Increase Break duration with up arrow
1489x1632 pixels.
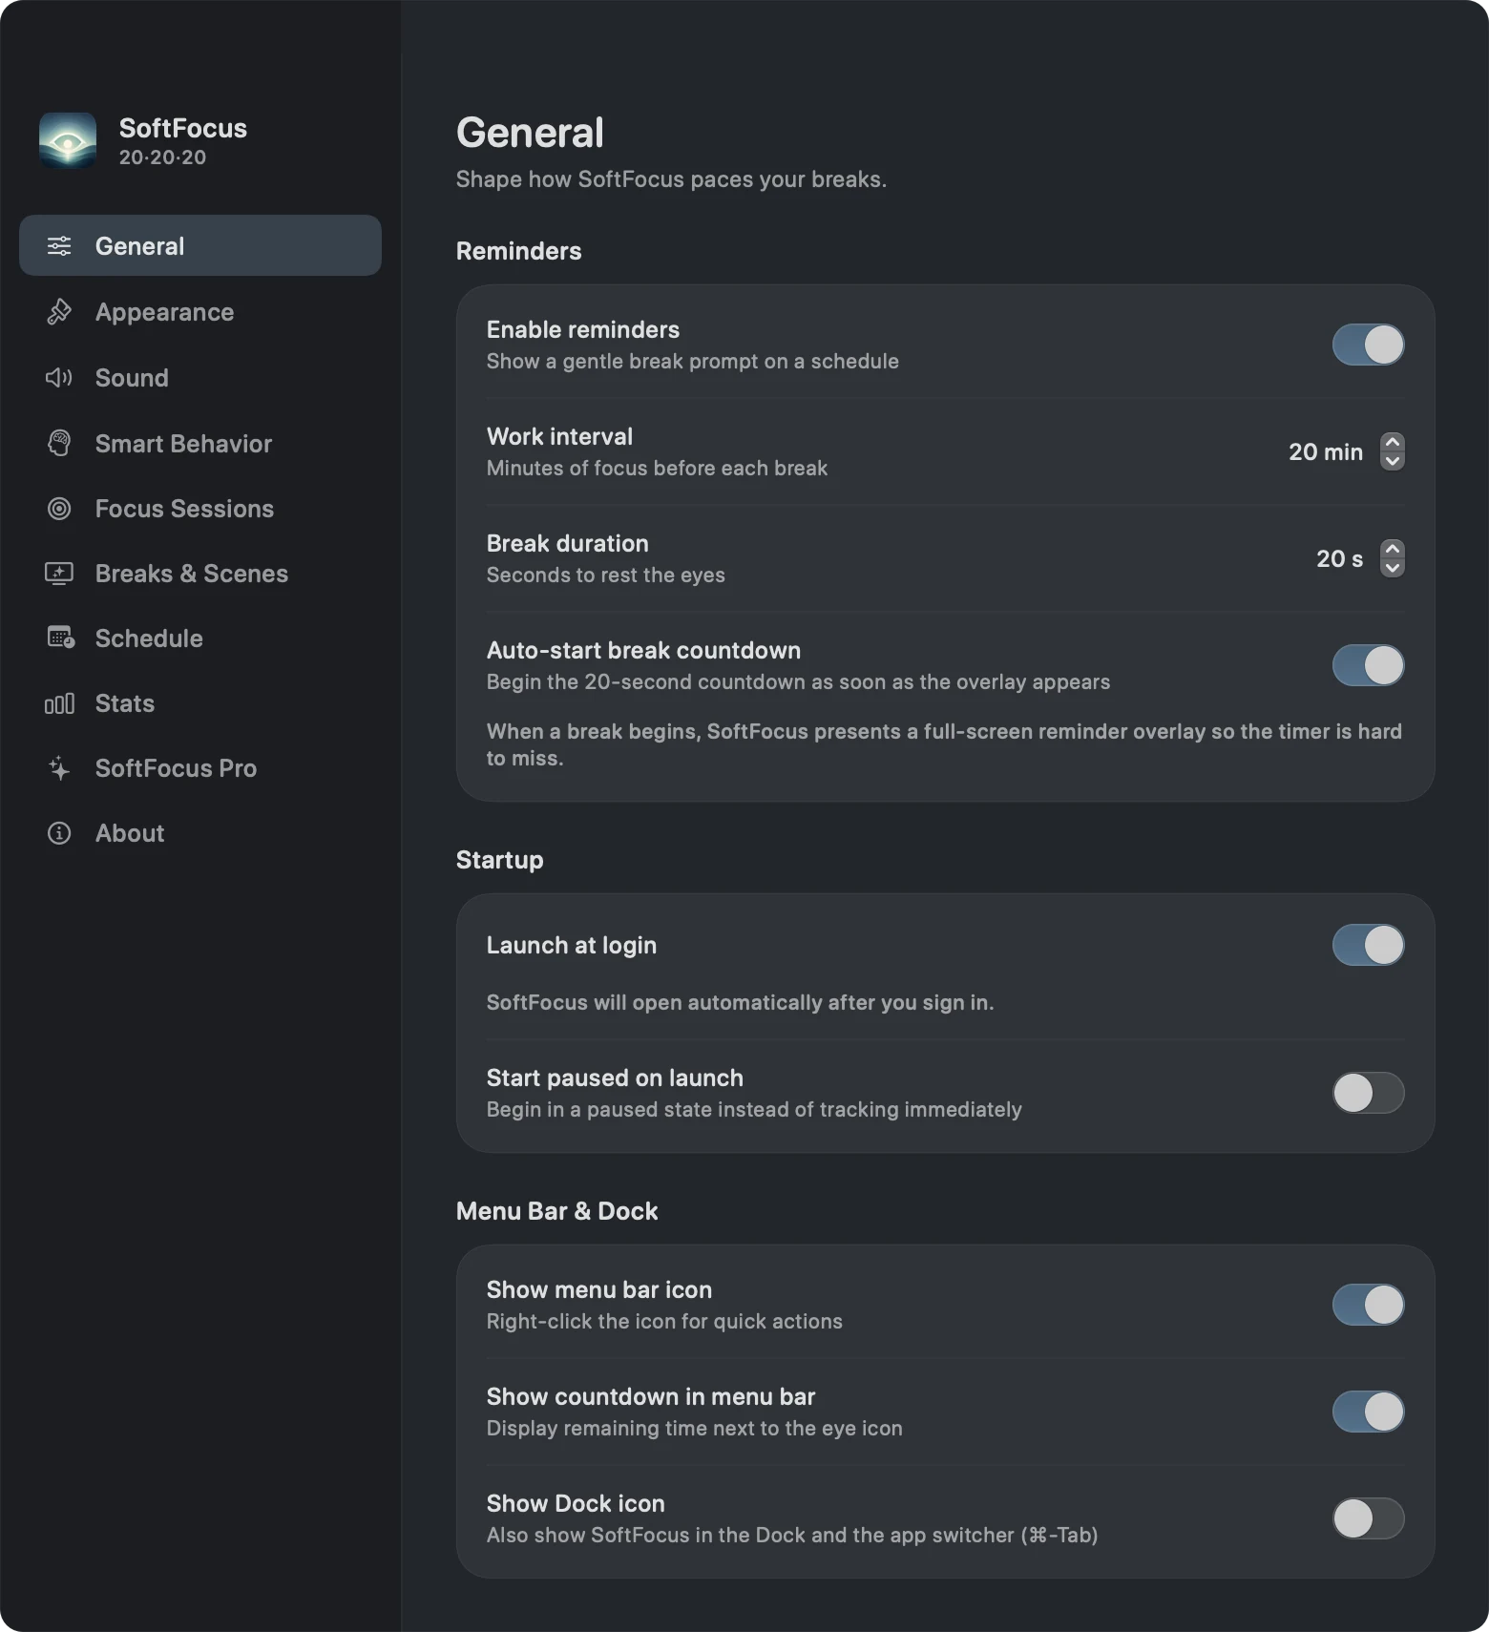tap(1393, 549)
